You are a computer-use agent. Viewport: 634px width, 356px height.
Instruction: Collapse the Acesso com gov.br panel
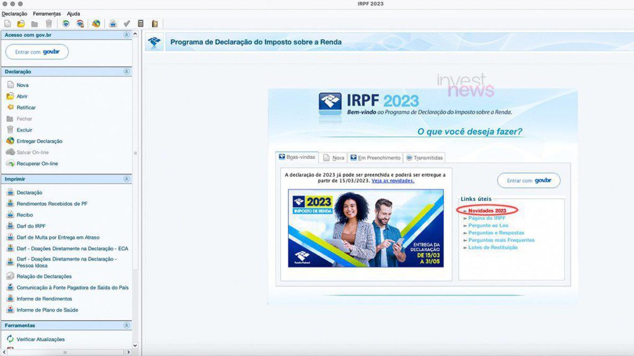point(126,35)
